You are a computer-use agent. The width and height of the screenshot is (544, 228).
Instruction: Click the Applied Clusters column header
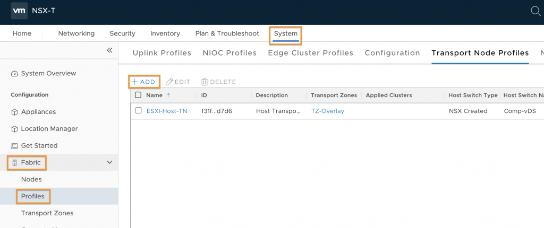[389, 95]
